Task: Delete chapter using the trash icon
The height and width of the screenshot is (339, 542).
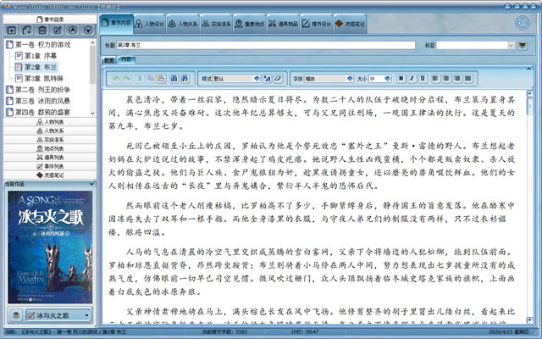Action: [42, 30]
